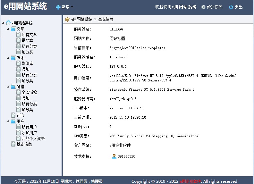Click the 媒体 folder icon

click(x=13, y=58)
